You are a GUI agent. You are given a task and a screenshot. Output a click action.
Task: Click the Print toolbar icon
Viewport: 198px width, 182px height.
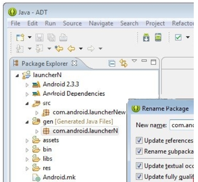tap(63, 38)
